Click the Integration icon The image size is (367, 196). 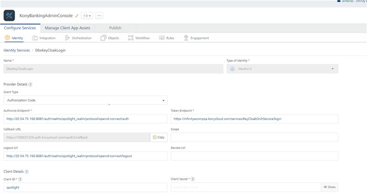(35, 38)
